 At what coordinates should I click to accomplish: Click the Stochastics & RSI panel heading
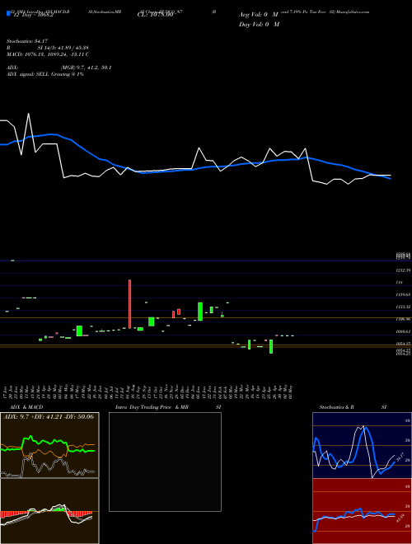[353, 407]
